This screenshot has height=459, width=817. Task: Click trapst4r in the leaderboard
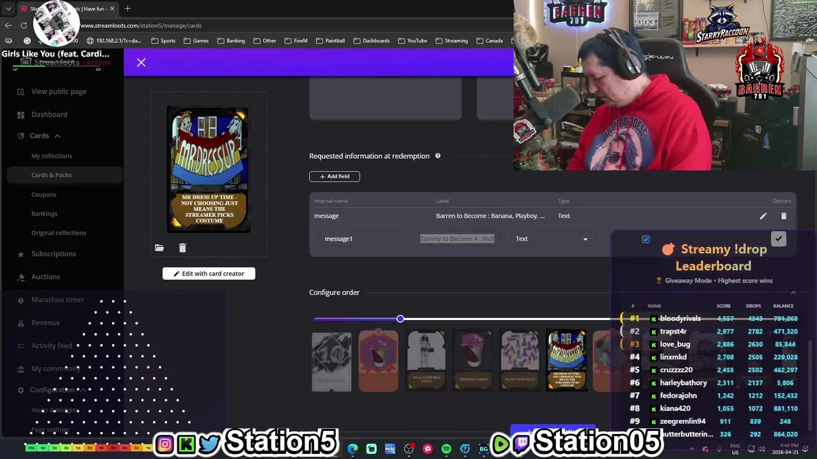click(673, 331)
